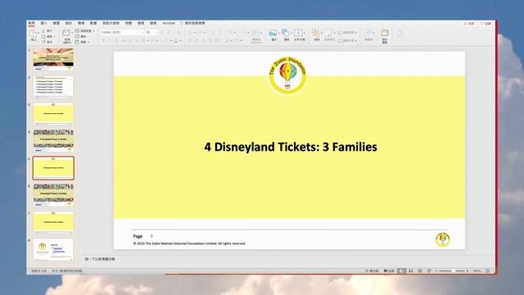524x295 pixels.
Task: Select slide 2 thumbnail
Action: coord(53,86)
